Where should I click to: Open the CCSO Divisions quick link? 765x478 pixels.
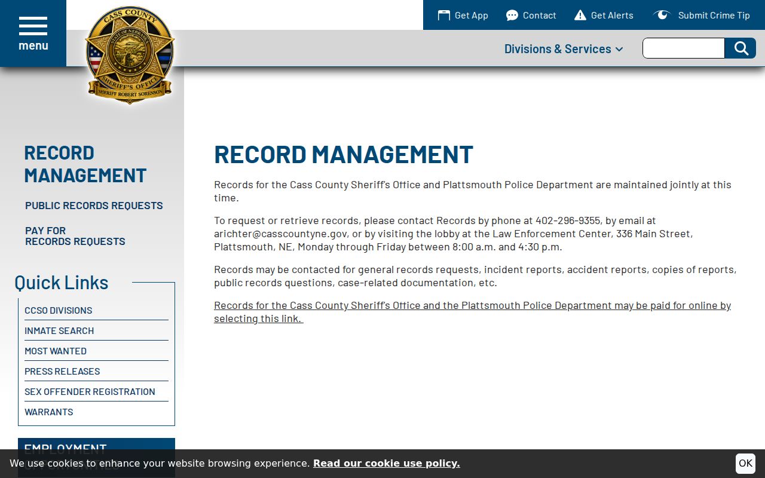pyautogui.click(x=59, y=311)
